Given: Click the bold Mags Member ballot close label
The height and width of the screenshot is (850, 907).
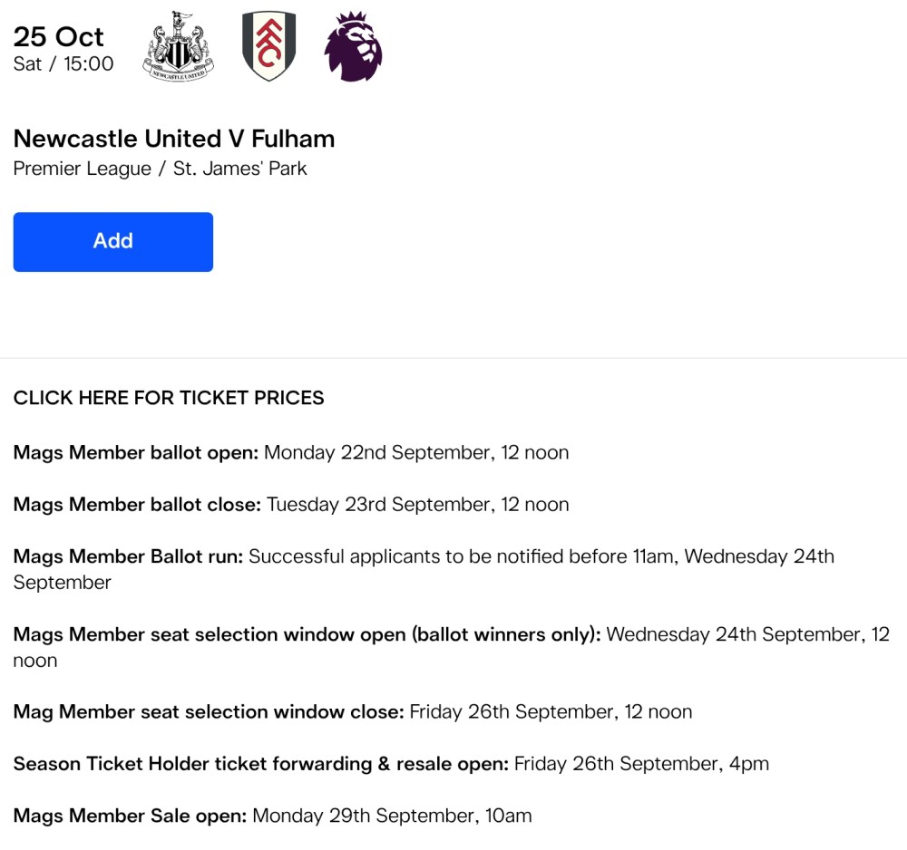Looking at the screenshot, I should coord(137,505).
